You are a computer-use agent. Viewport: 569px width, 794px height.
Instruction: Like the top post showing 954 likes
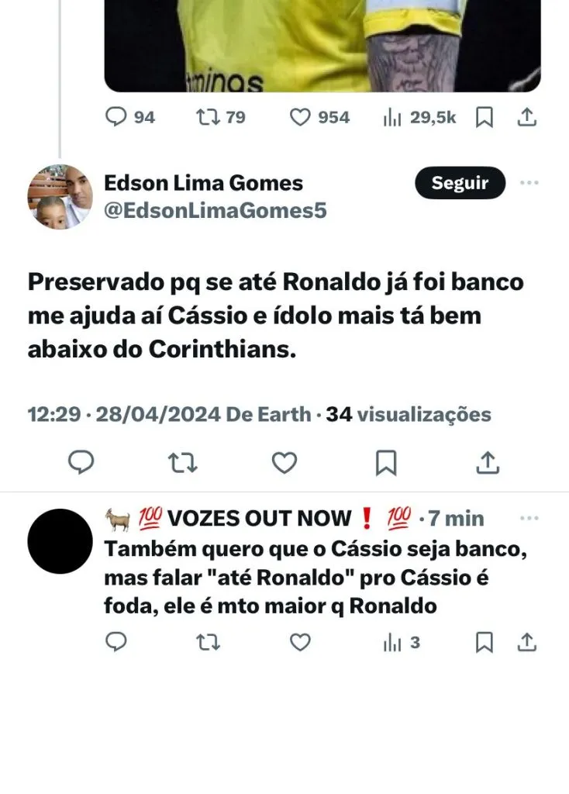[319, 117]
